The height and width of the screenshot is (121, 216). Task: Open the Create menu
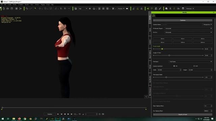coord(9,5)
